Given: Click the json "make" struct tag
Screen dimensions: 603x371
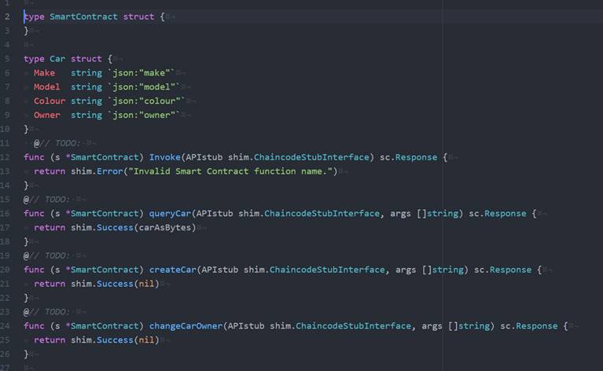Looking at the screenshot, I should tap(142, 73).
